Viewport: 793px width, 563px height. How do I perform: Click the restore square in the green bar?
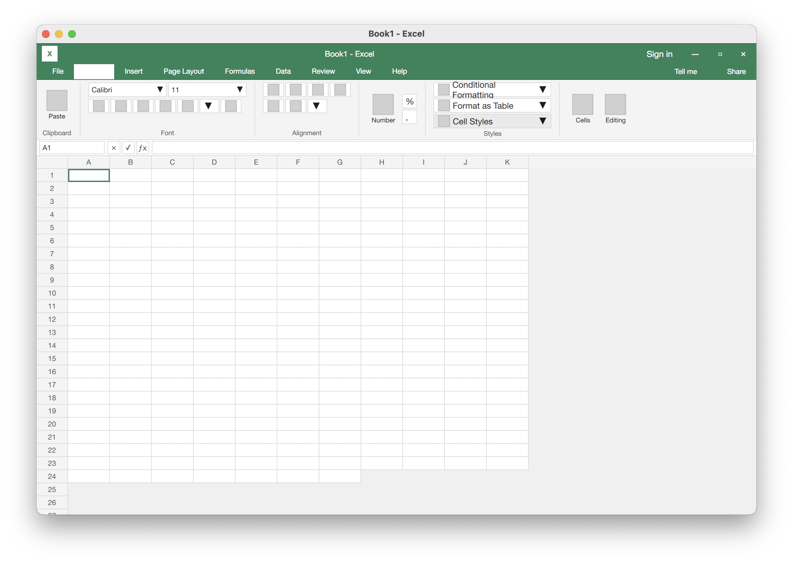tap(720, 54)
